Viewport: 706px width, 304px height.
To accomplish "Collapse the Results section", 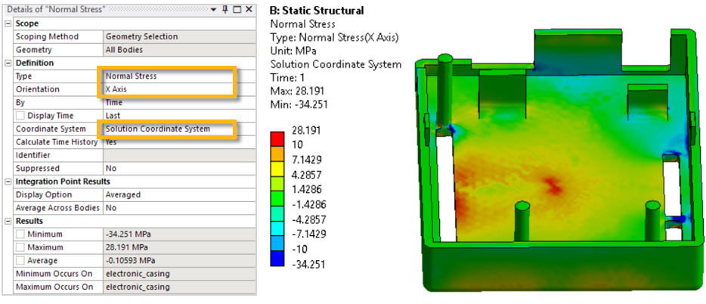I will pyautogui.click(x=8, y=221).
